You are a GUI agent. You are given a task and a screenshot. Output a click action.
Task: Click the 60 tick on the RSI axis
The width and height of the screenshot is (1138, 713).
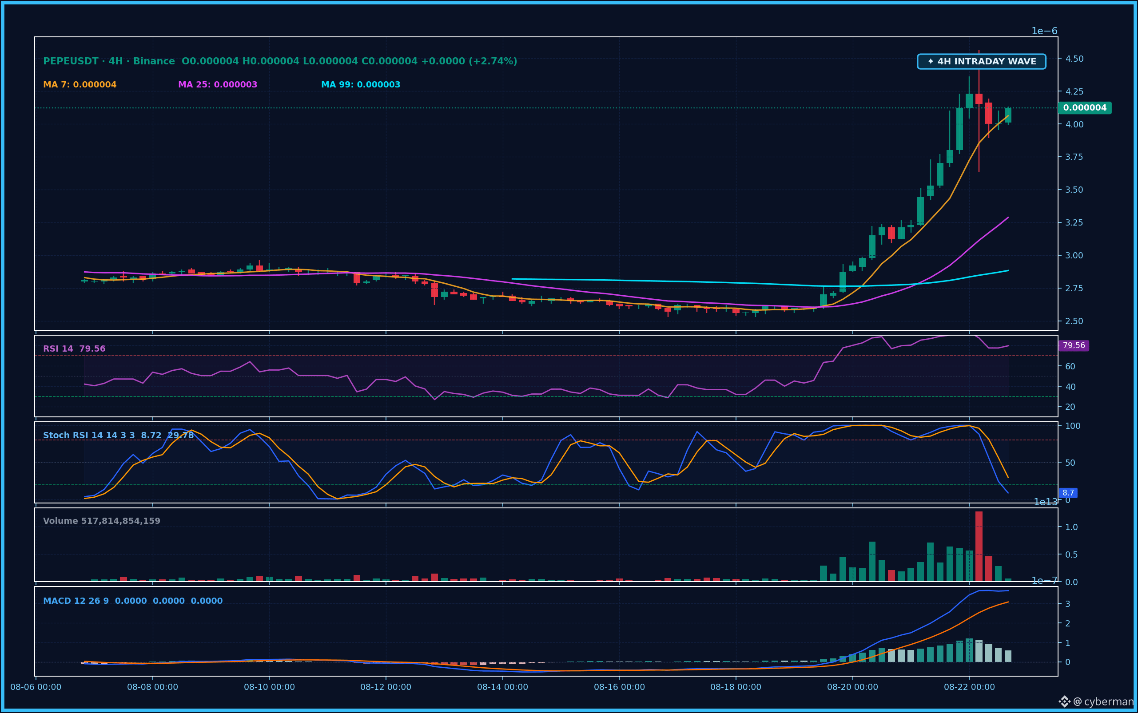pyautogui.click(x=1070, y=366)
